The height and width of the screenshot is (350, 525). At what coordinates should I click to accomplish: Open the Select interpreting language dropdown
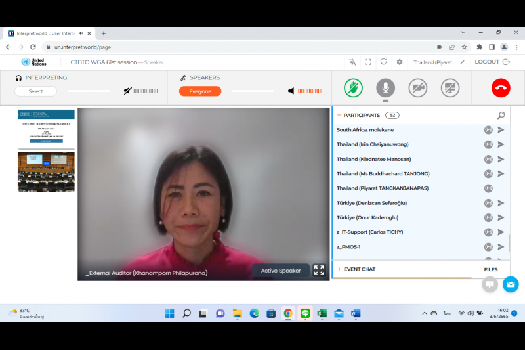[35, 91]
